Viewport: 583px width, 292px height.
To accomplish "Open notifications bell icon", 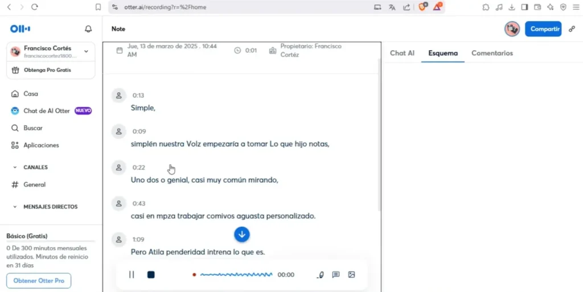I will click(x=88, y=29).
